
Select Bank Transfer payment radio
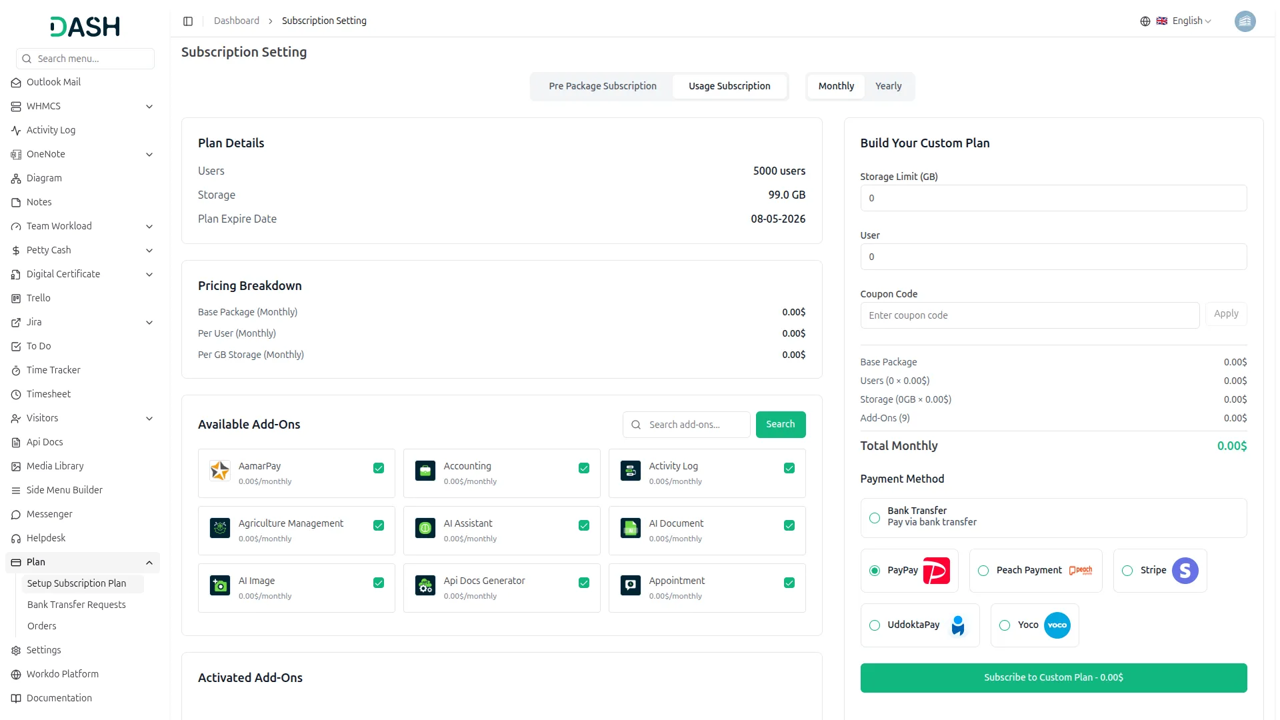[875, 518]
